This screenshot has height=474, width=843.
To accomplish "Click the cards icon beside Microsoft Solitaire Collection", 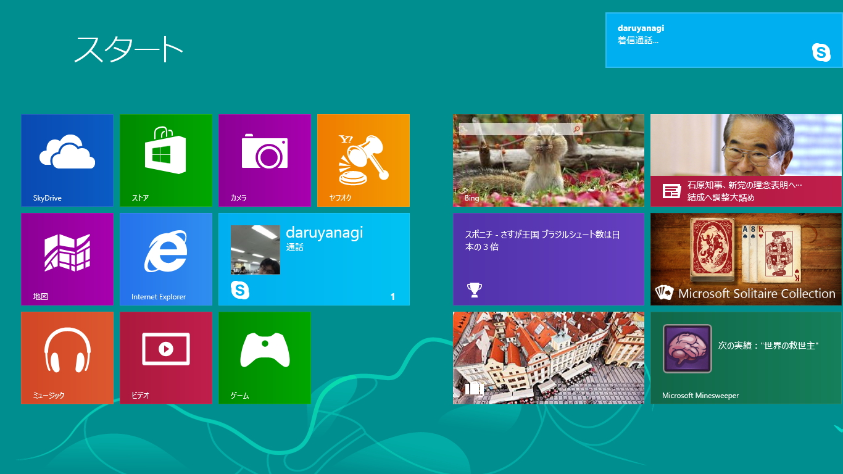I will 664,293.
